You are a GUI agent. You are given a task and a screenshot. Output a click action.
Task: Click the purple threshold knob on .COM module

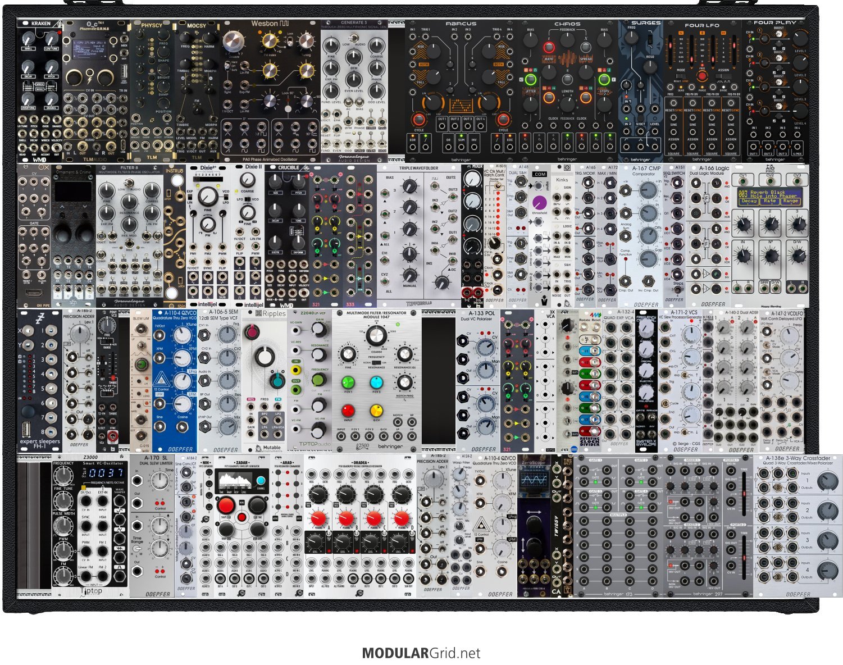pyautogui.click(x=540, y=202)
